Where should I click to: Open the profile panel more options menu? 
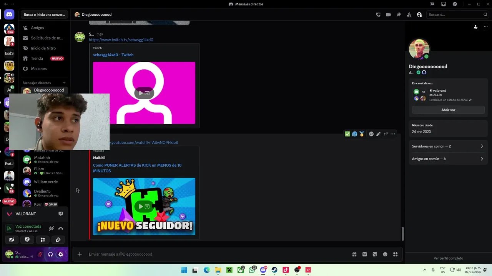click(x=485, y=27)
